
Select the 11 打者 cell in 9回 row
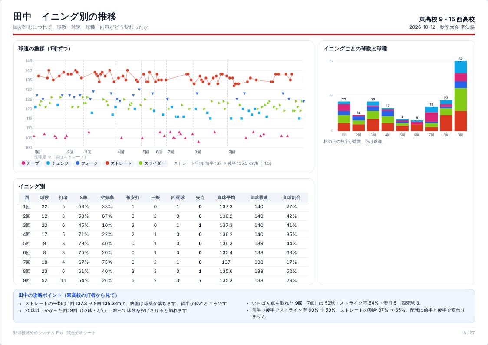tap(63, 281)
